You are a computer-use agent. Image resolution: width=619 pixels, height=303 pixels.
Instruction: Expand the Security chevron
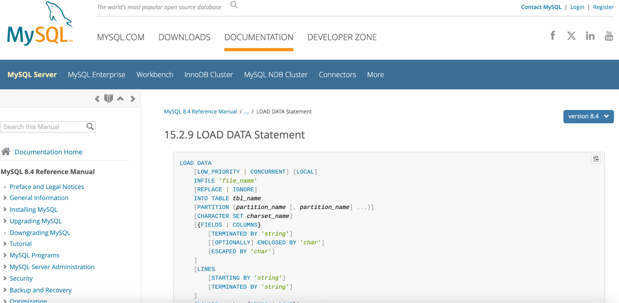coord(5,279)
